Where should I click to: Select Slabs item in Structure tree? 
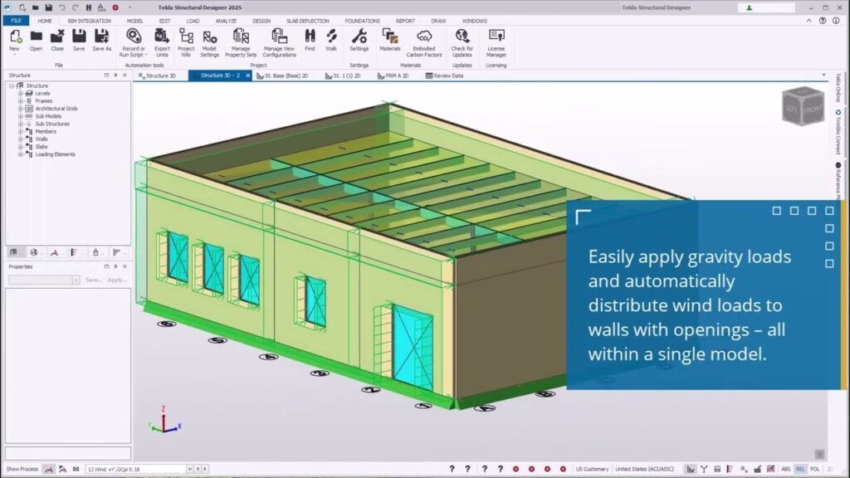[42, 146]
